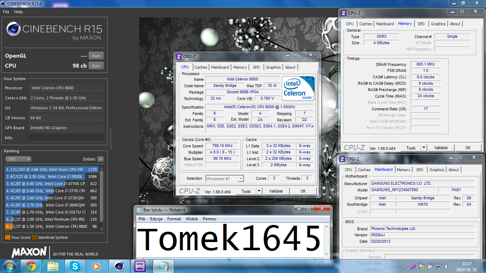Image resolution: width=486 pixels, height=273 pixels.
Task: Open Notepad Edycja menu
Action: point(156,219)
